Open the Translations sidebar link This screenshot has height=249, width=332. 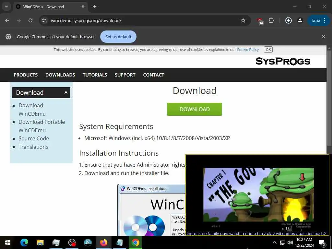point(33,147)
